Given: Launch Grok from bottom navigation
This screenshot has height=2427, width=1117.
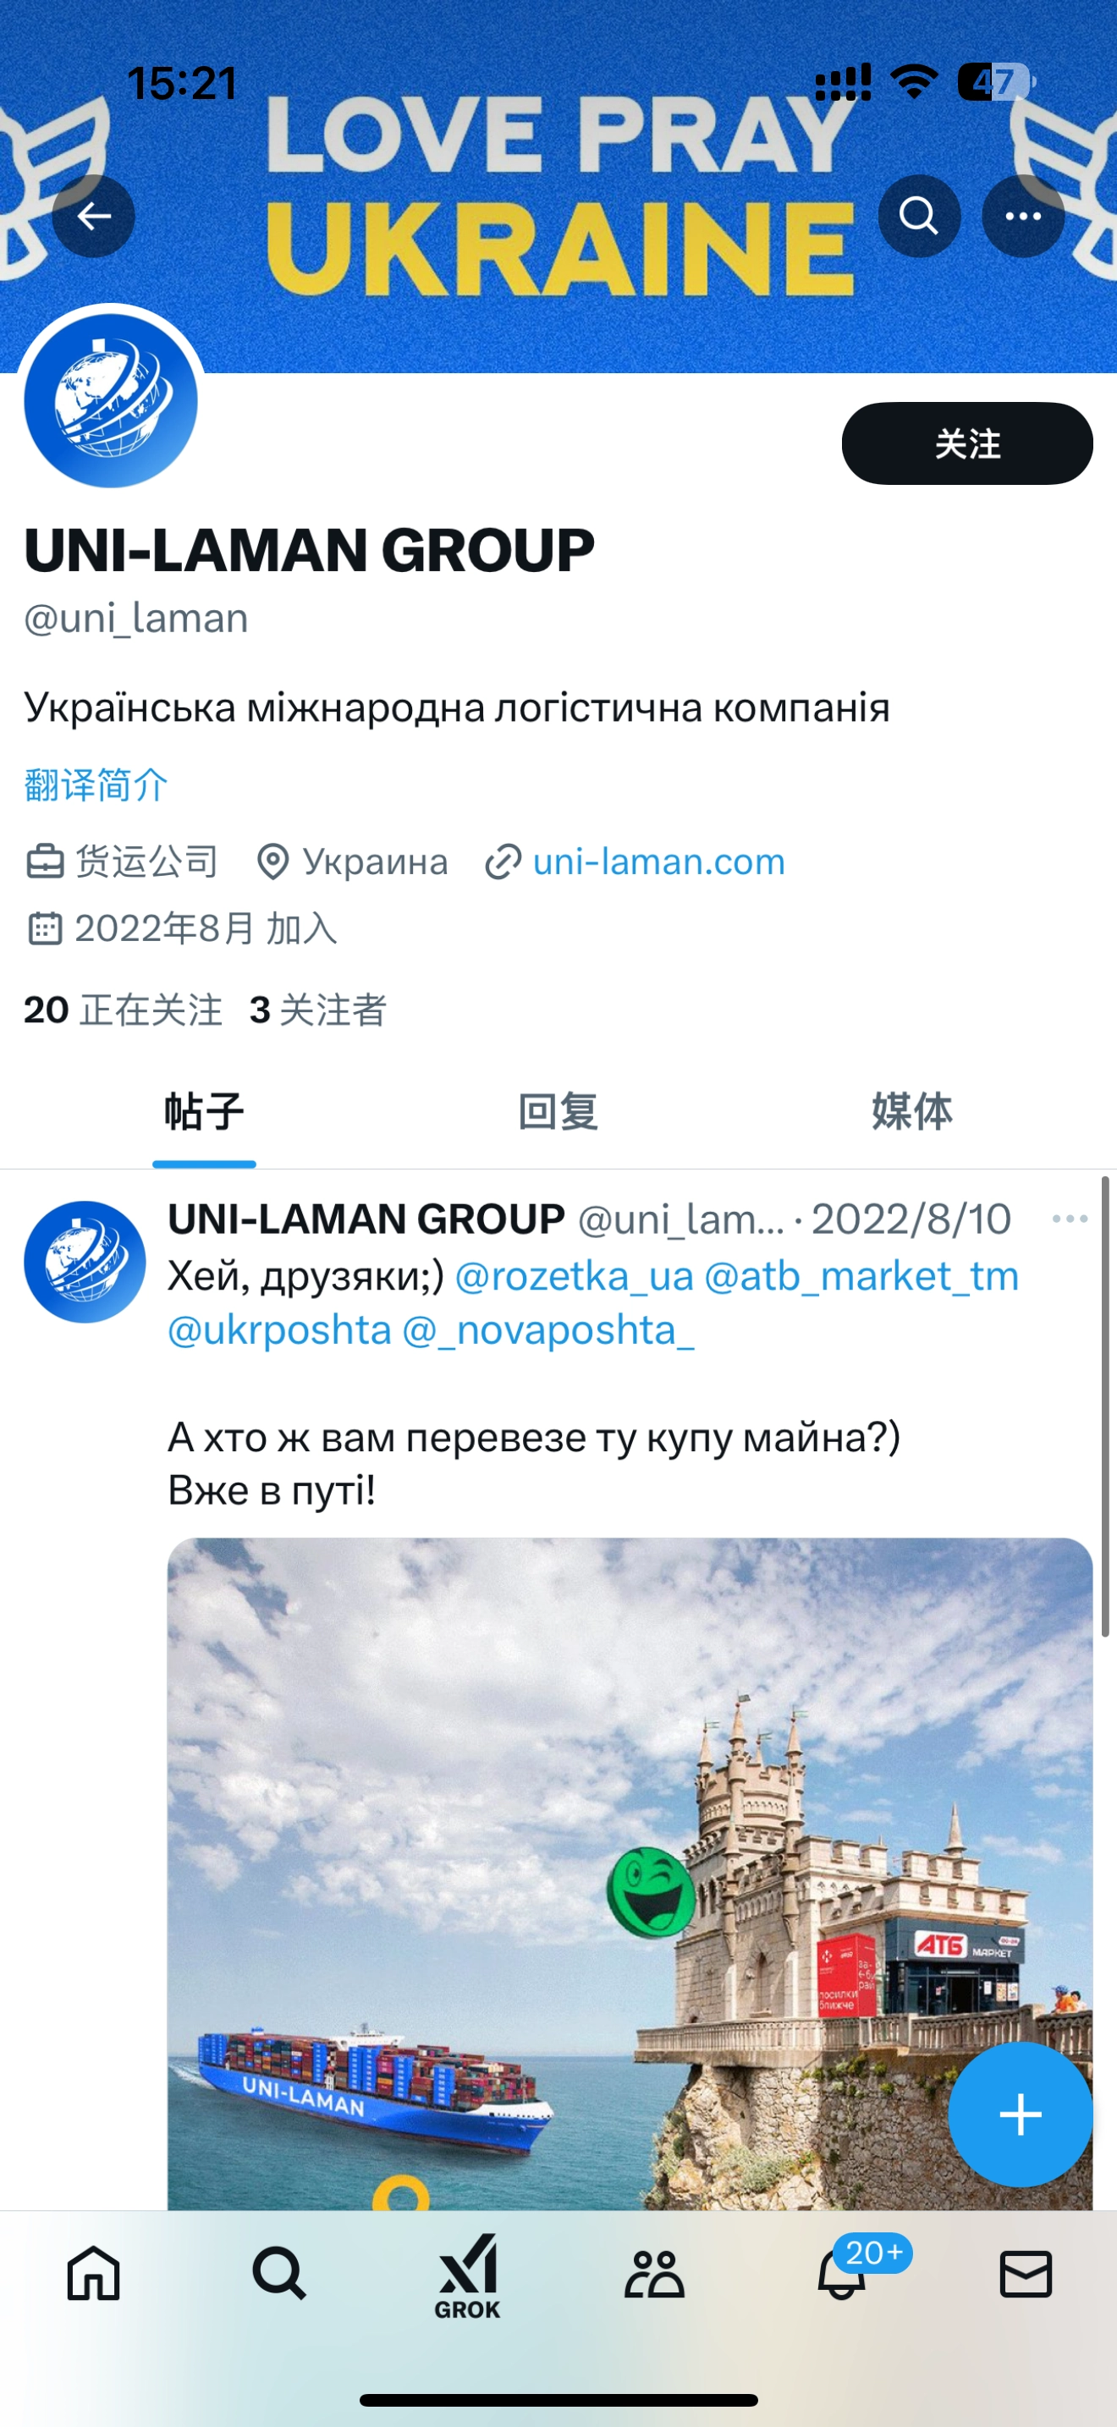Looking at the screenshot, I should (x=467, y=2276).
